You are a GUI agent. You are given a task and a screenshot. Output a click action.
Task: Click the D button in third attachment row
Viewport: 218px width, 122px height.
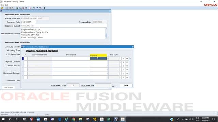point(127,66)
